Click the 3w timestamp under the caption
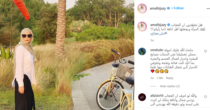 tap(152, 40)
